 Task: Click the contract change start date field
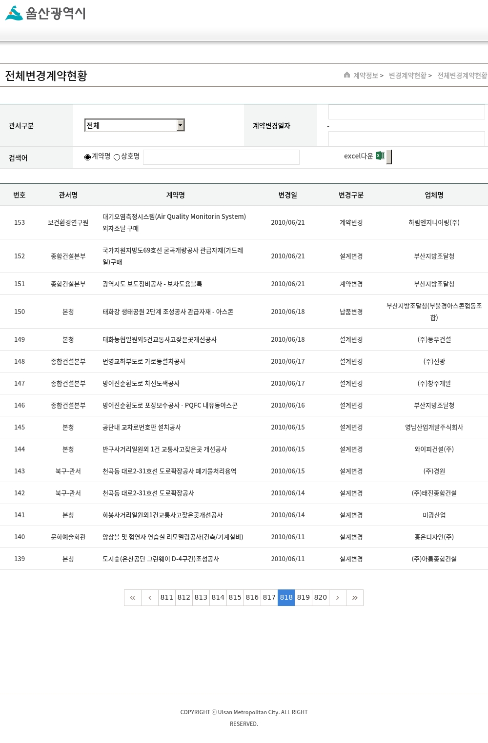pos(407,112)
